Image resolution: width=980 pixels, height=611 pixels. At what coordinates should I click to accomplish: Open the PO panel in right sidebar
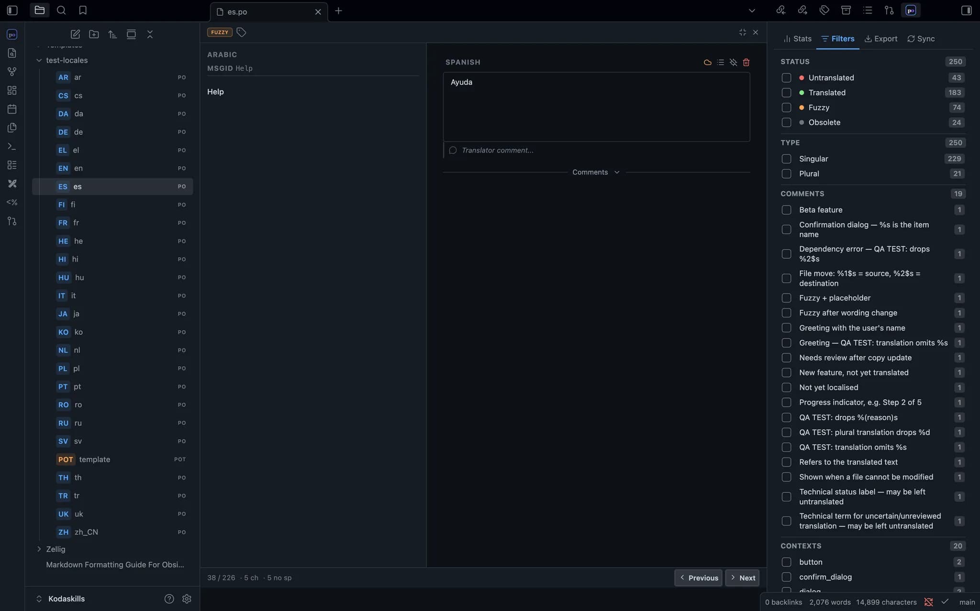pyautogui.click(x=911, y=10)
